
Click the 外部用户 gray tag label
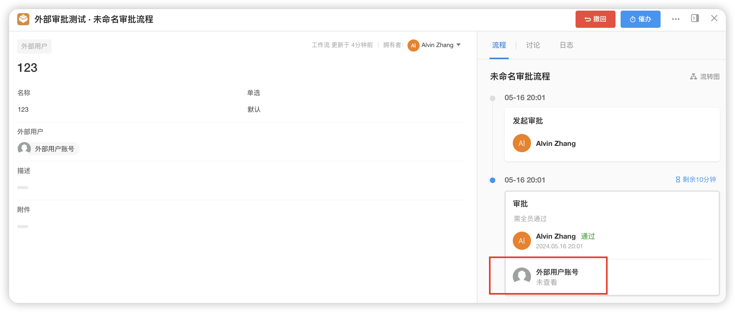click(34, 46)
